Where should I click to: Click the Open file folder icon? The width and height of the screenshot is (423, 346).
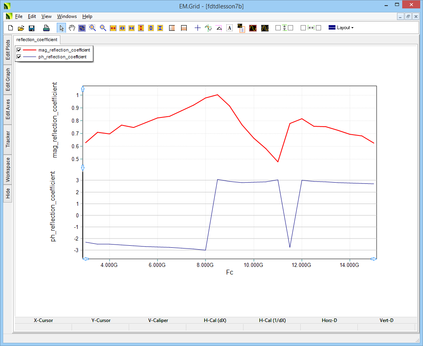point(21,28)
